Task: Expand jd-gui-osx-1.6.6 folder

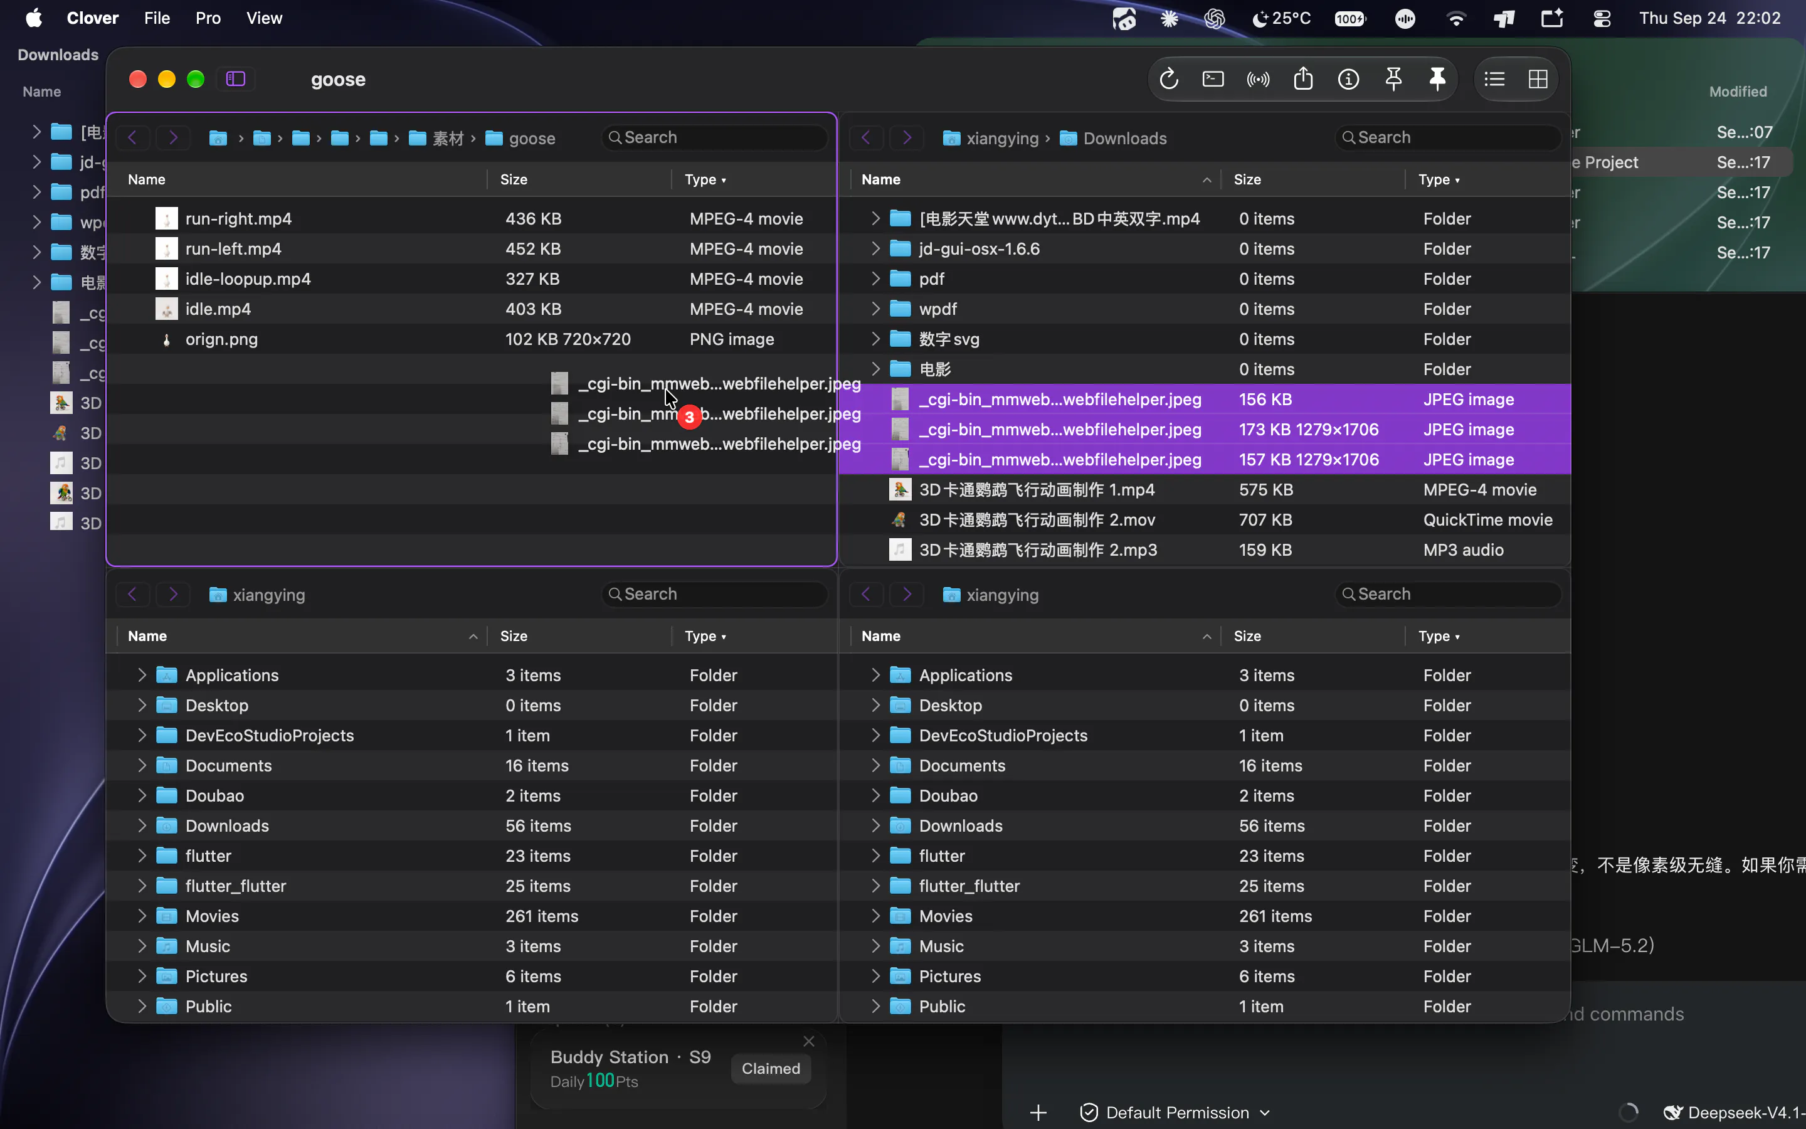Action: click(875, 248)
